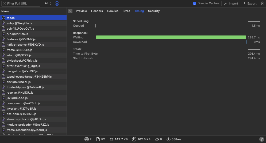Select error-event.@1g_XgR.js resource
Viewport: 266px width, 143px height.
tap(33, 66)
